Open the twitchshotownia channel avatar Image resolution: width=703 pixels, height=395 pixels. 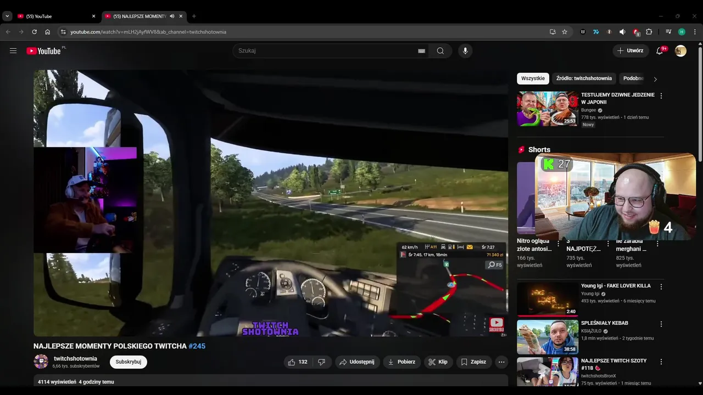(x=41, y=362)
